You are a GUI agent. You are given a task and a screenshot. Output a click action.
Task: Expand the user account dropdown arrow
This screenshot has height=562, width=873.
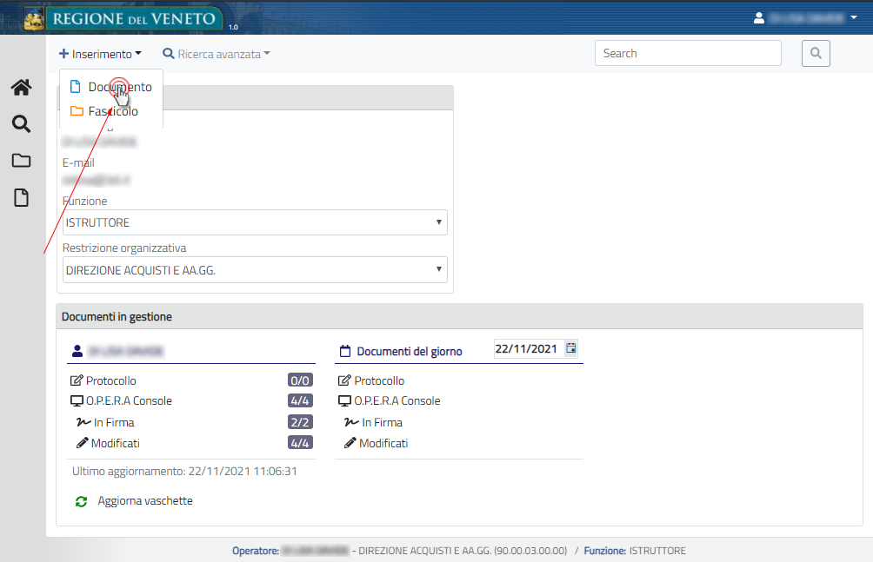(854, 17)
